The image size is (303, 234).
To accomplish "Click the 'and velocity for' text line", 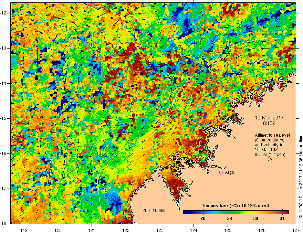I will pyautogui.click(x=270, y=145).
